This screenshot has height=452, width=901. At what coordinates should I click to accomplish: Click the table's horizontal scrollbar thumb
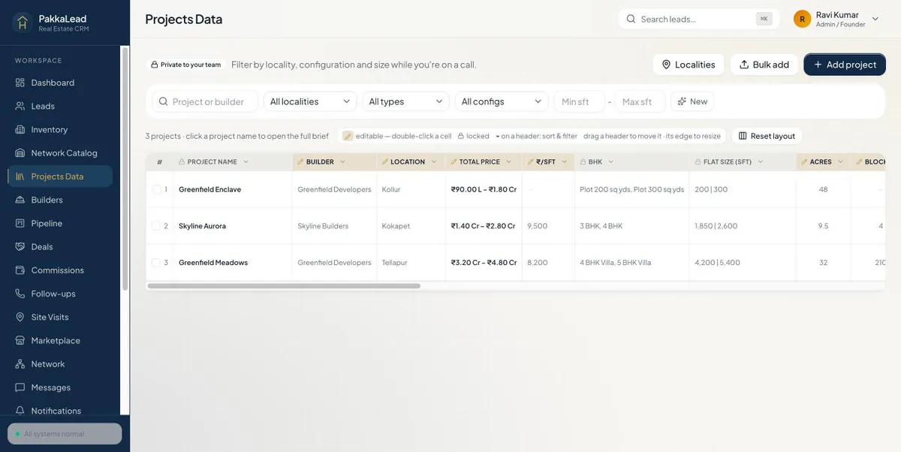(284, 286)
